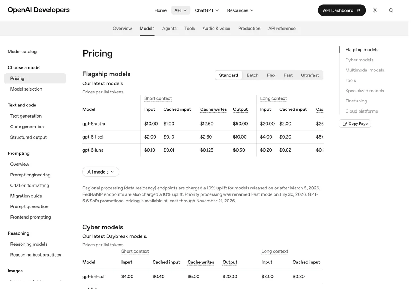The image size is (412, 289).
Task: Click Short context header in Cyber table
Action: (135, 251)
